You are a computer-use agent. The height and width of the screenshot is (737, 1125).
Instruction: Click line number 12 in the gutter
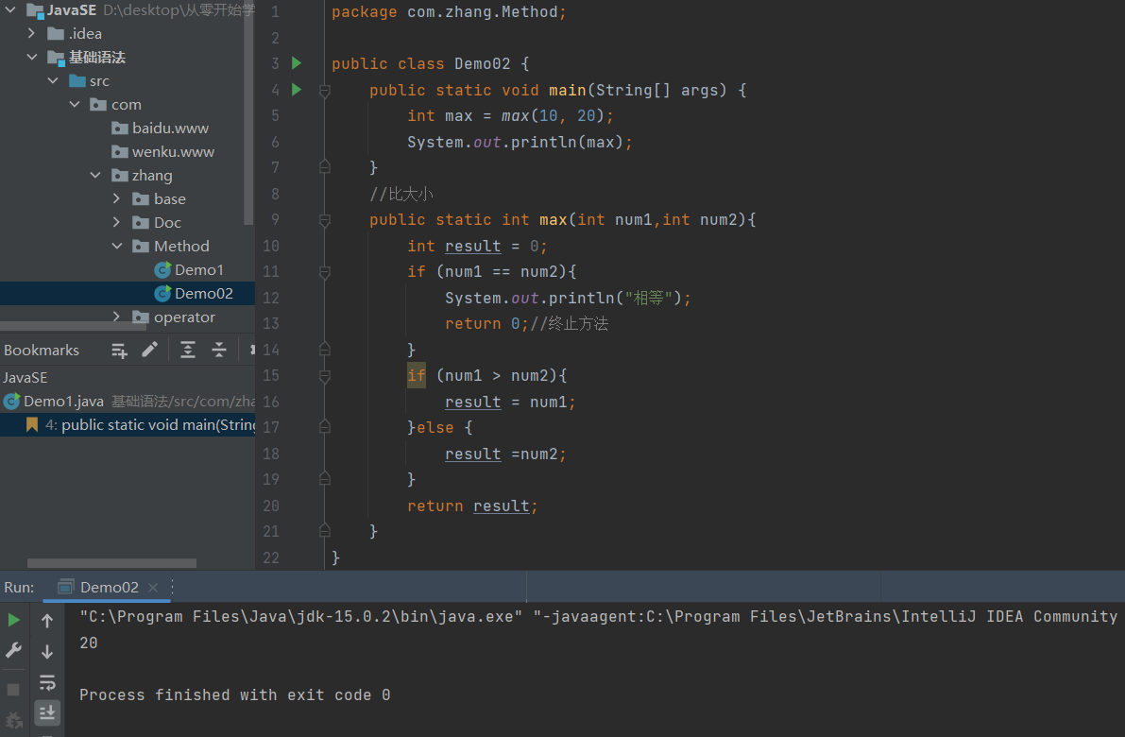tap(271, 298)
